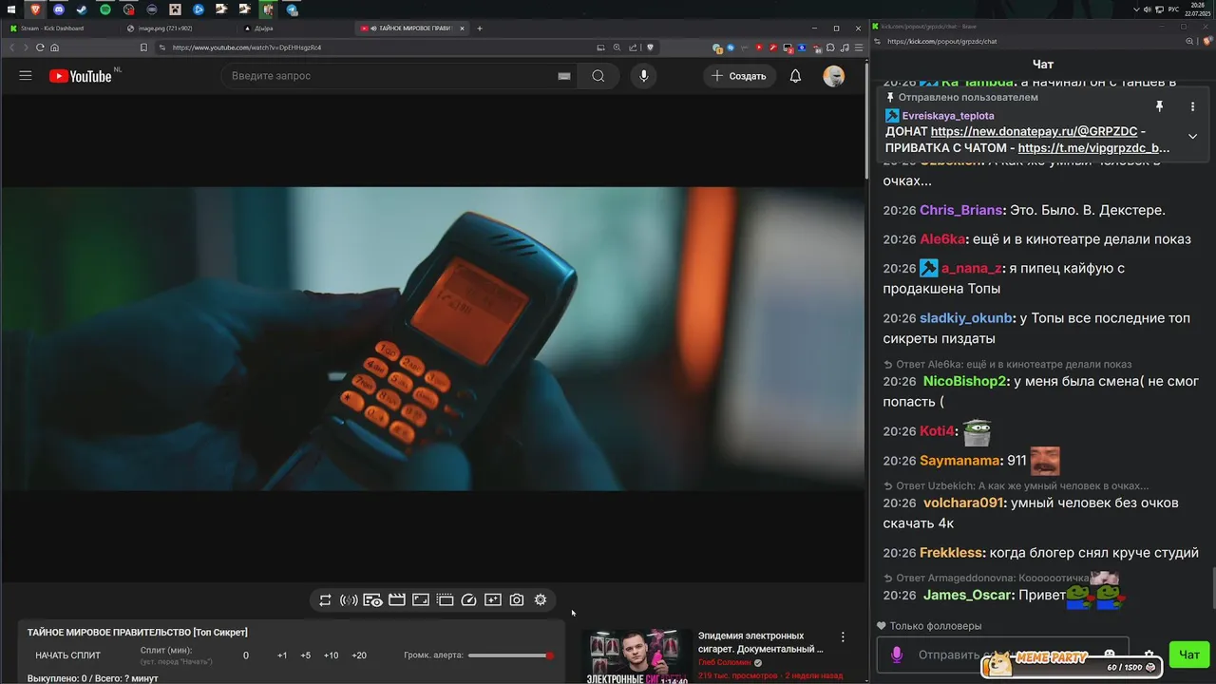Image resolution: width=1216 pixels, height=684 pixels.
Task: Switch to the Stream - Kick Dashboard tab
Action: click(x=62, y=28)
